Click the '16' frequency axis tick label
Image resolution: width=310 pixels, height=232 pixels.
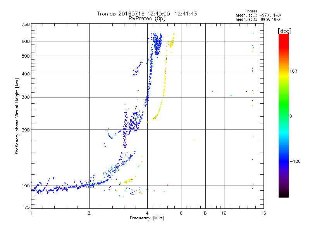click(x=263, y=213)
